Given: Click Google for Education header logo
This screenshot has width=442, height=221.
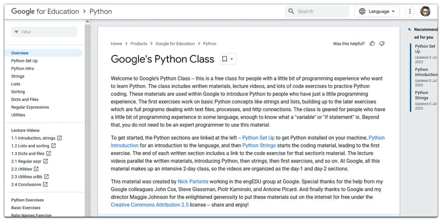Looking at the screenshot, I should pos(45,11).
